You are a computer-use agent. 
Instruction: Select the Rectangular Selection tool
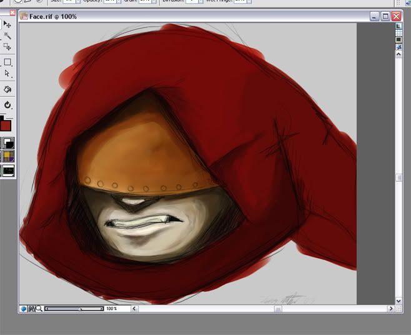tap(7, 62)
